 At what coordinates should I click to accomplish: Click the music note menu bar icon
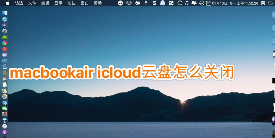click(x=187, y=3)
